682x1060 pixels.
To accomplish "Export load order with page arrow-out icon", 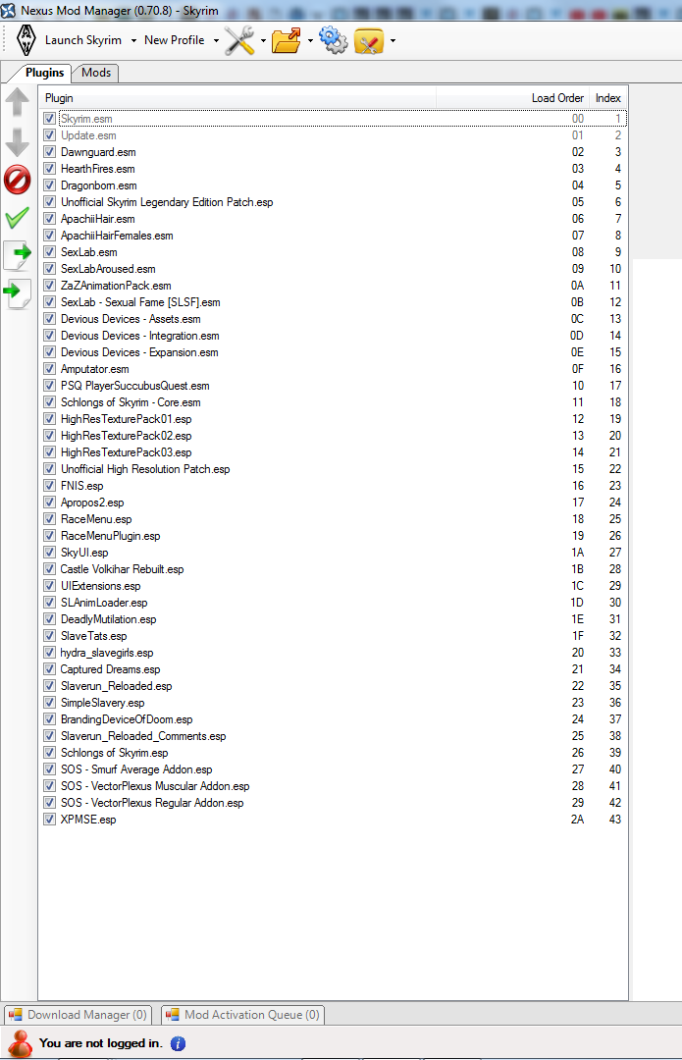I will [x=17, y=255].
